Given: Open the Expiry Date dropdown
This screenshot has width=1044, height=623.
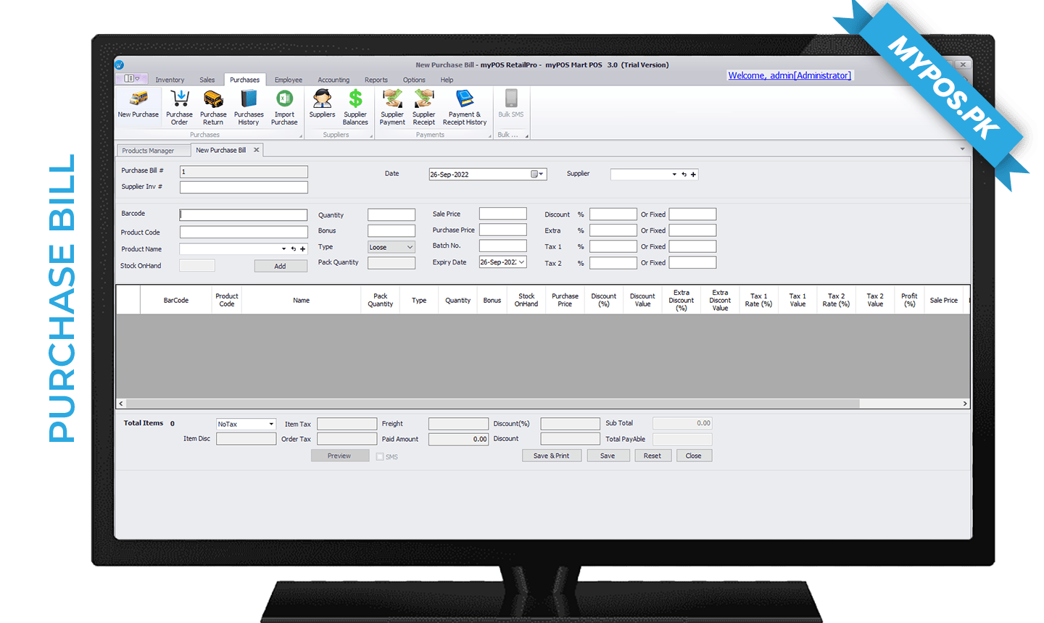Looking at the screenshot, I should click(521, 262).
